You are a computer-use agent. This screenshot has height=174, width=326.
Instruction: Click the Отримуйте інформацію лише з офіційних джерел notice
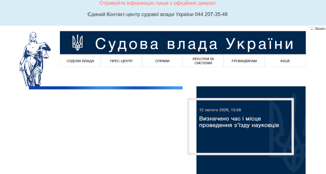coord(157,3)
